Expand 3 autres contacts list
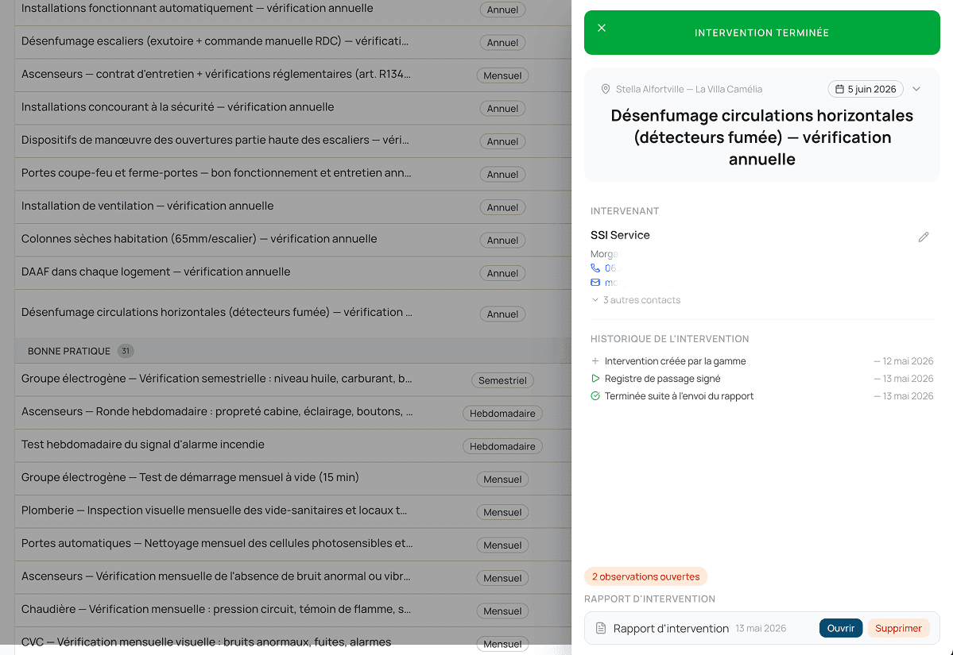The image size is (953, 655). (x=636, y=300)
